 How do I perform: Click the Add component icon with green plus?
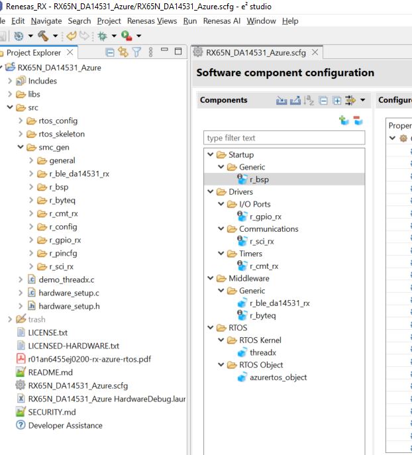tap(344, 120)
